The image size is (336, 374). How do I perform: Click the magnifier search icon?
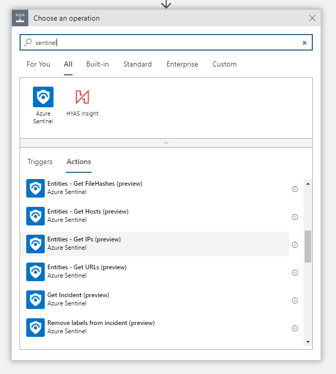28,42
